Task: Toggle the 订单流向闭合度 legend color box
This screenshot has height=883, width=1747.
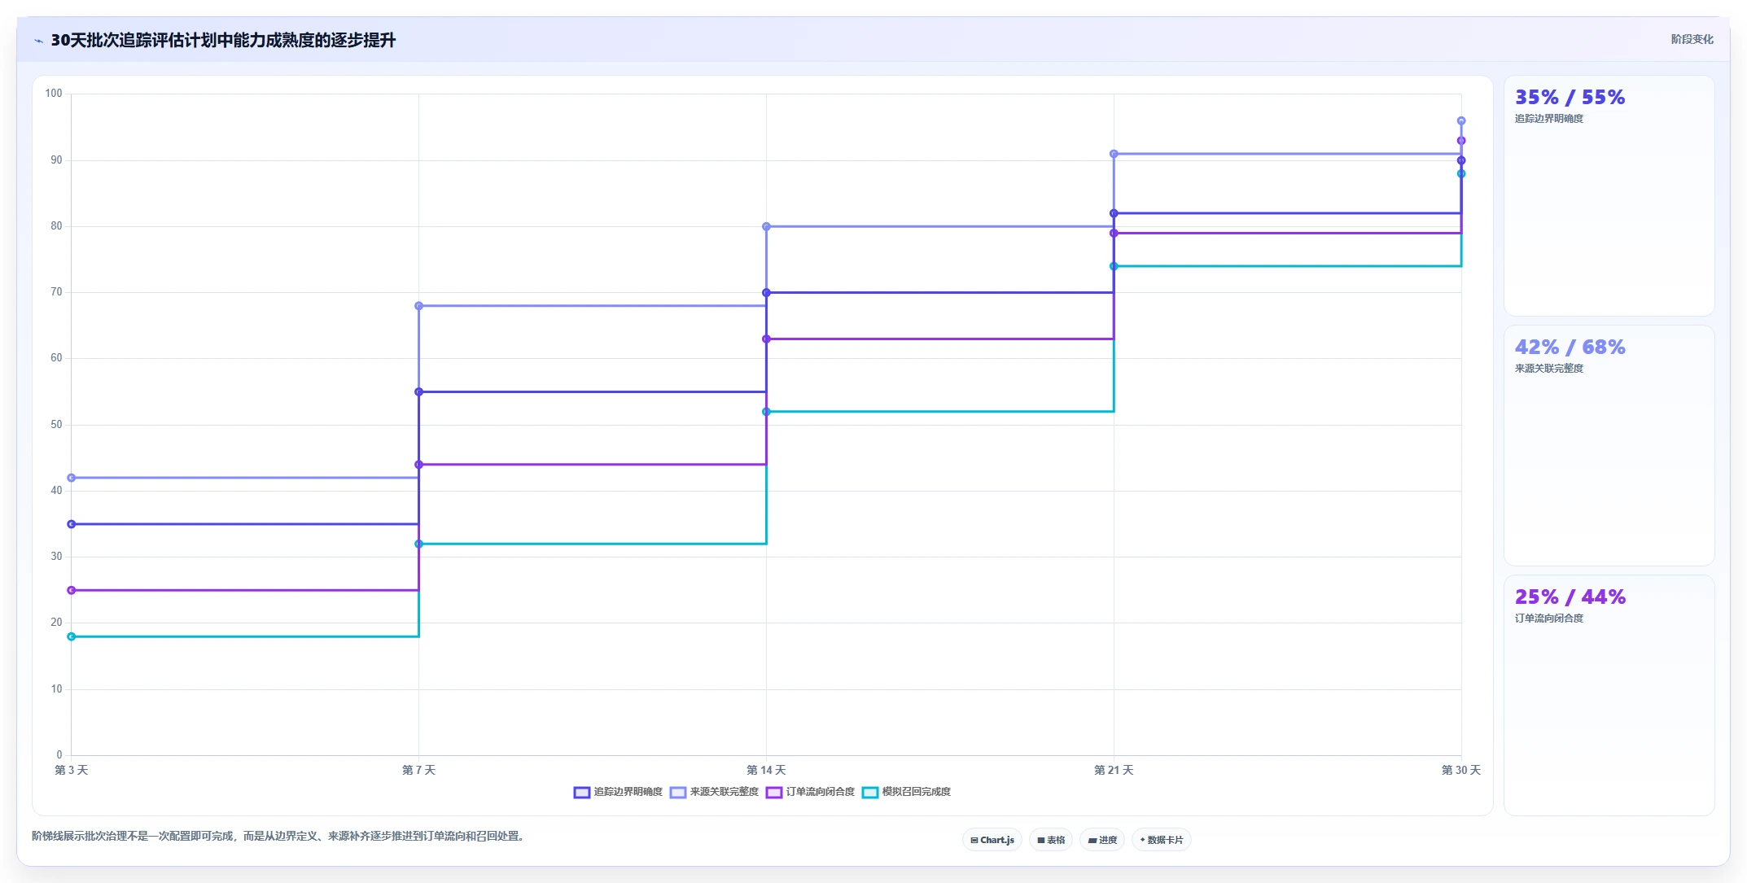Action: pos(774,793)
